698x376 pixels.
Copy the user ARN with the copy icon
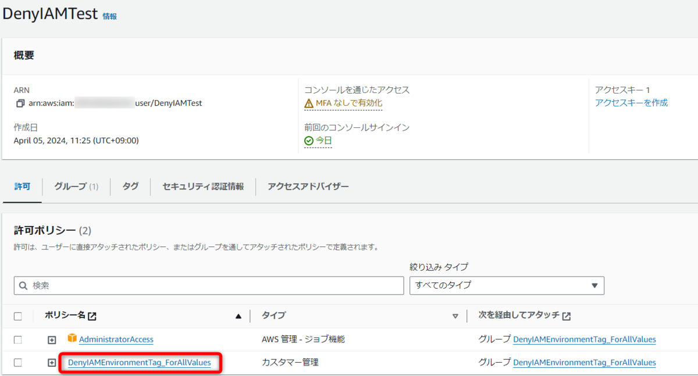pos(20,103)
